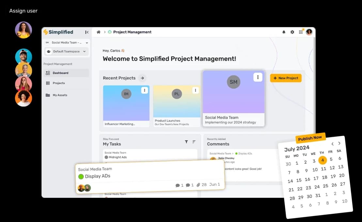
Task: Click the July 2024 calendar heading
Action: (x=297, y=148)
